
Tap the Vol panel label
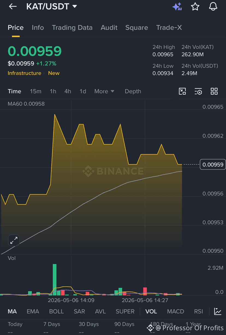click(x=12, y=258)
